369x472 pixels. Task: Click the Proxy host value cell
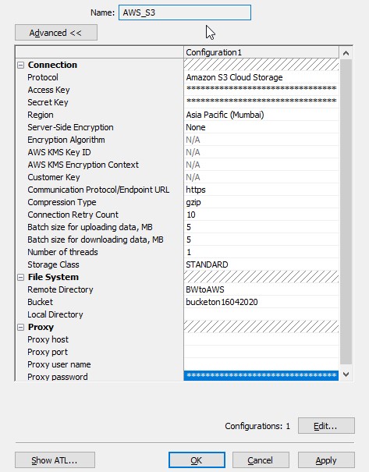pos(261,339)
